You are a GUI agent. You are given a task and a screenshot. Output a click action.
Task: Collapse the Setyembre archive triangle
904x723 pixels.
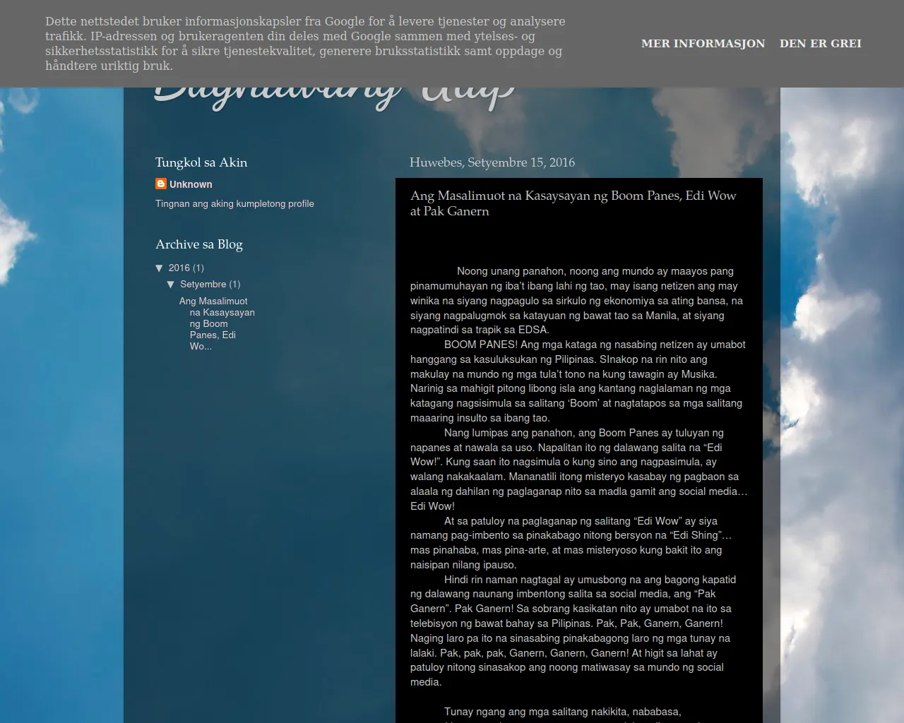[171, 285]
